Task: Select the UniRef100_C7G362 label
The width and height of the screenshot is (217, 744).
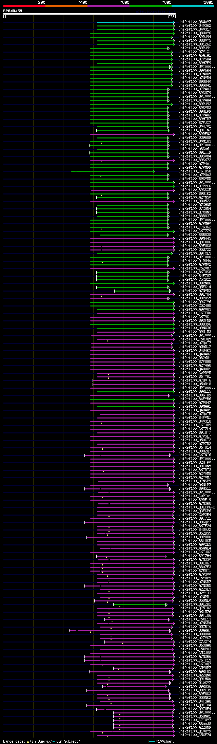Action: (x=195, y=227)
